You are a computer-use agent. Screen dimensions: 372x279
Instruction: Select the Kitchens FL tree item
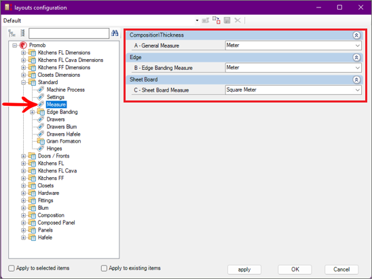[x=51, y=164]
